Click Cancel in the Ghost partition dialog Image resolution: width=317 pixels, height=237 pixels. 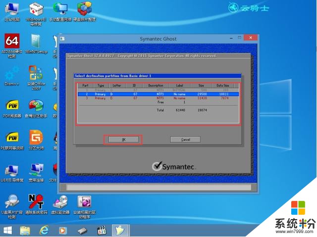tap(185, 140)
